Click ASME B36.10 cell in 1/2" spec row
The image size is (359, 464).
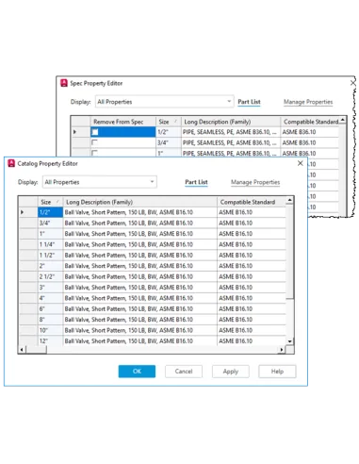pyautogui.click(x=310, y=132)
